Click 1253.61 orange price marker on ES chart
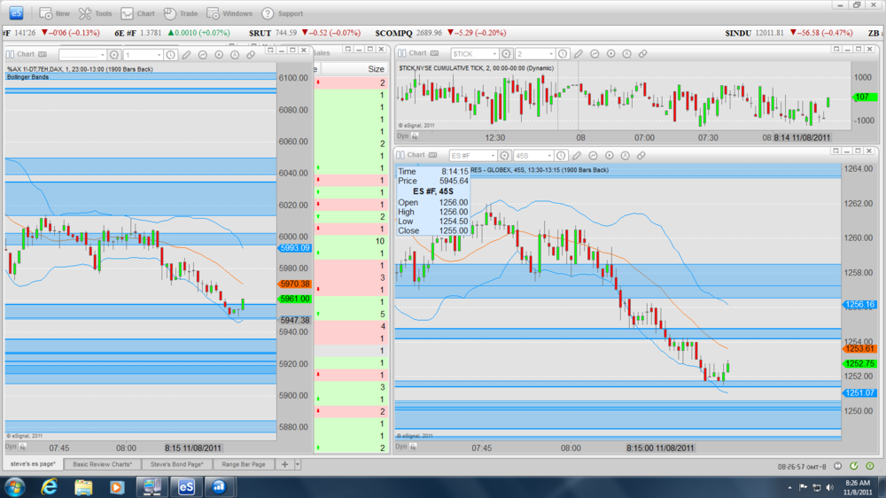This screenshot has height=498, width=886. (860, 349)
